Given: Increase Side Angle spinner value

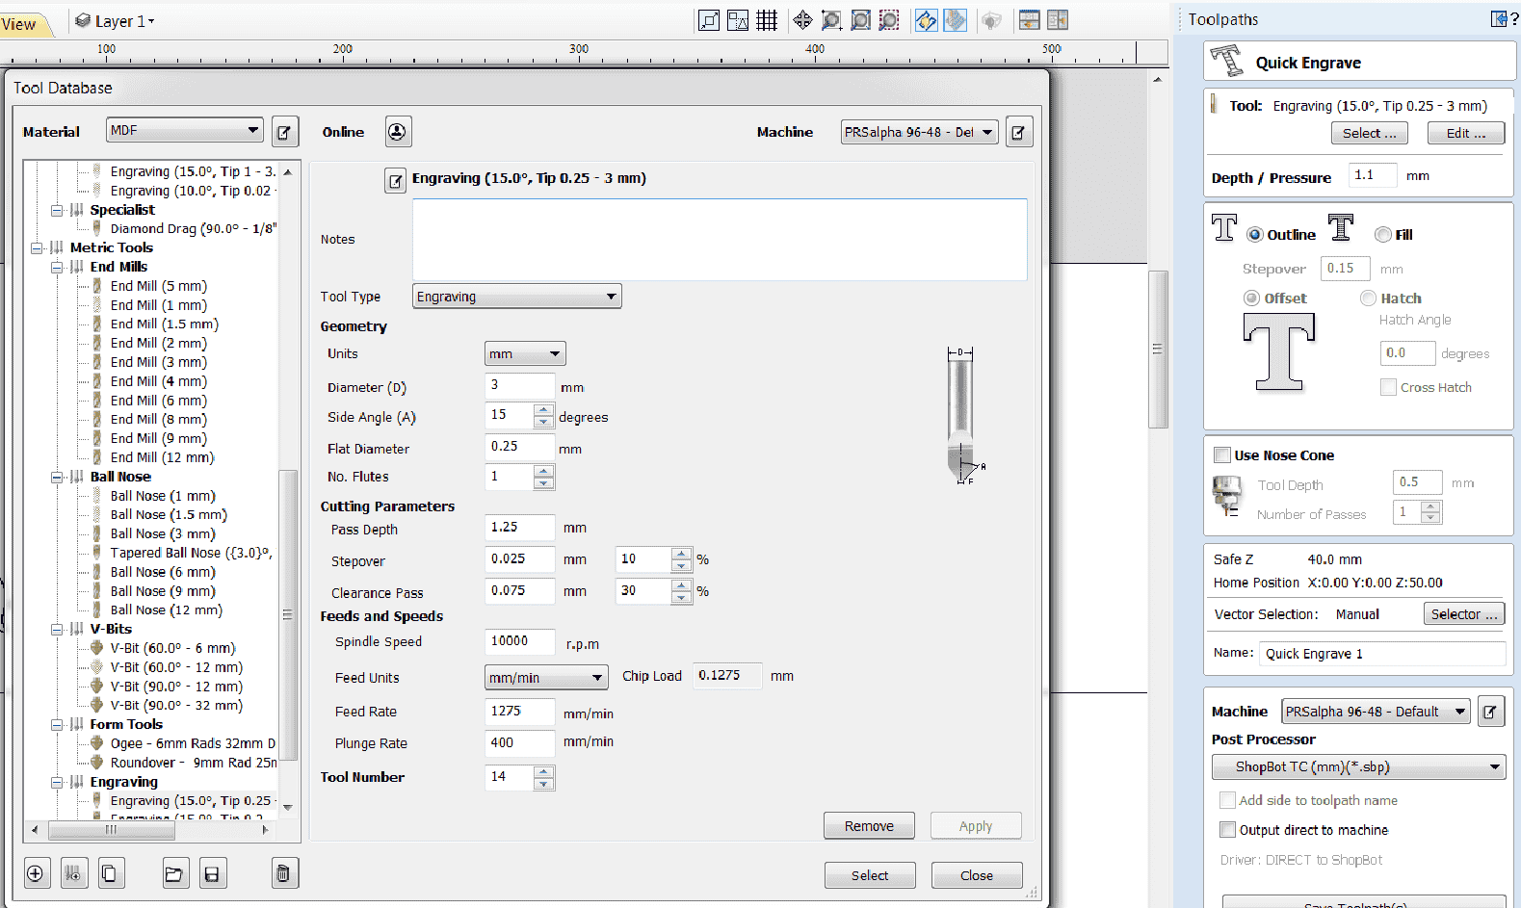Looking at the screenshot, I should (544, 410).
